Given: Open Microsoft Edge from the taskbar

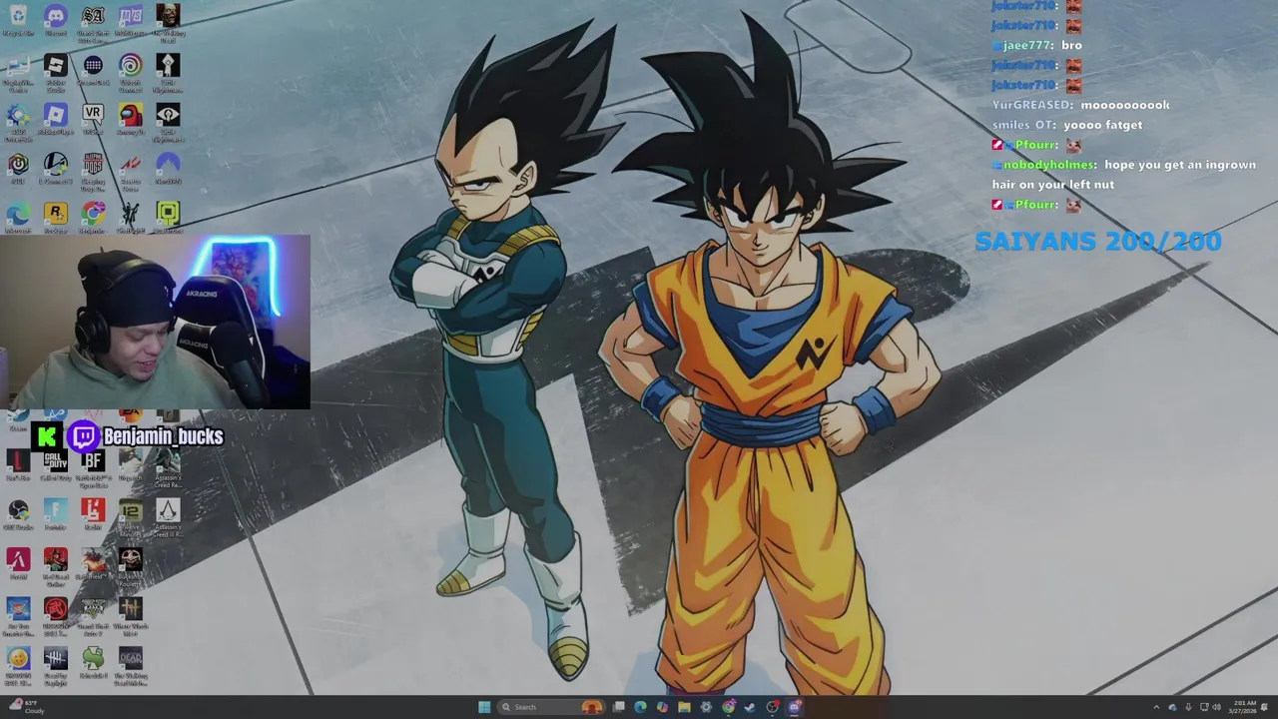Looking at the screenshot, I should 640,707.
